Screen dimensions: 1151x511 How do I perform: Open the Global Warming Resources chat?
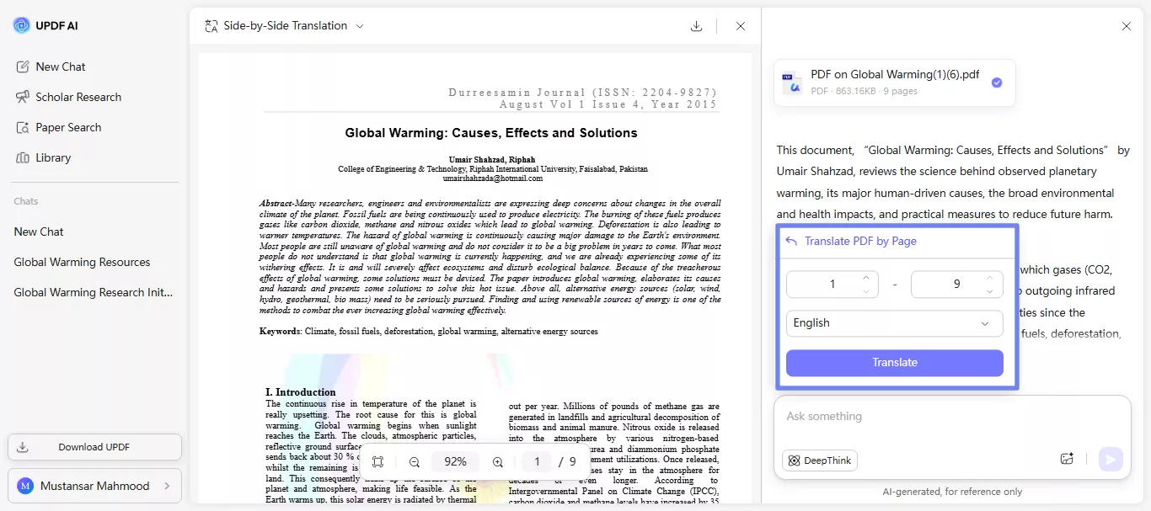[82, 262]
